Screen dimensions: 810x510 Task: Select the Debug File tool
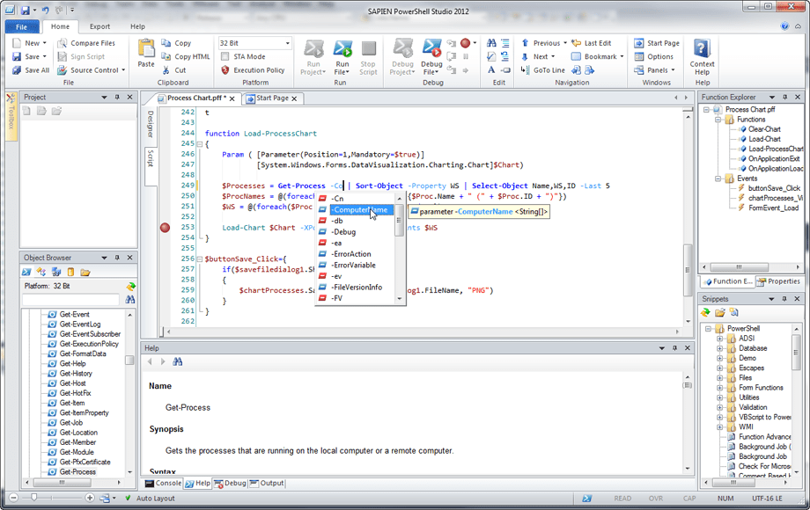tap(431, 53)
